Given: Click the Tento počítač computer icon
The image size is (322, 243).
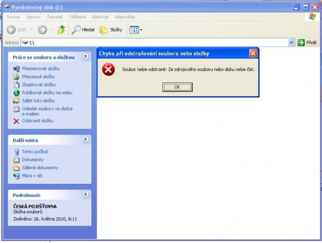Looking at the screenshot, I should coord(17,152).
